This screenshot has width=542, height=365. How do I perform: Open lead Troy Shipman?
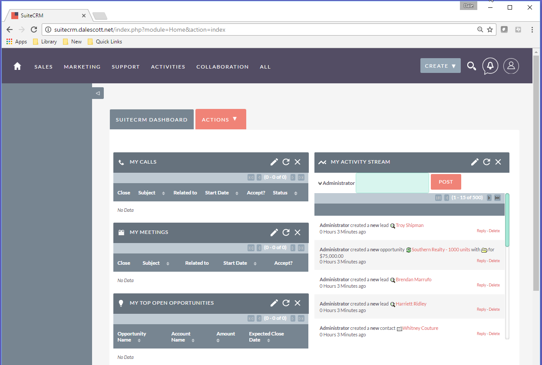point(410,225)
